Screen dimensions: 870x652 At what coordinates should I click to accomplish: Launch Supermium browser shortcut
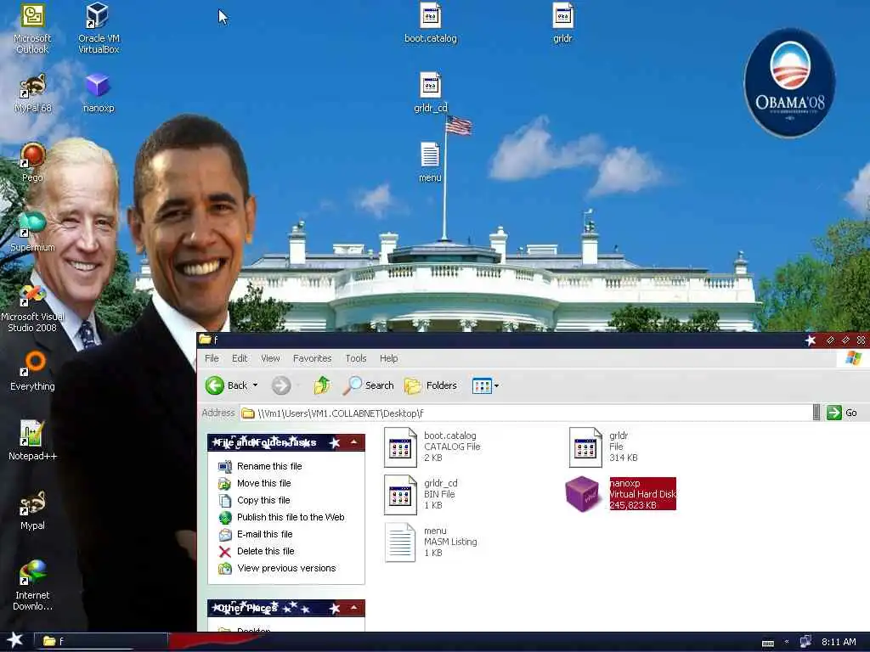[32, 233]
